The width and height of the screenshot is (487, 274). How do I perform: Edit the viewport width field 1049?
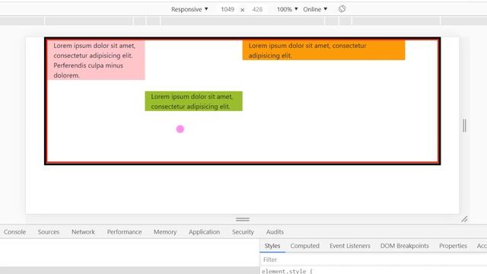click(x=228, y=9)
